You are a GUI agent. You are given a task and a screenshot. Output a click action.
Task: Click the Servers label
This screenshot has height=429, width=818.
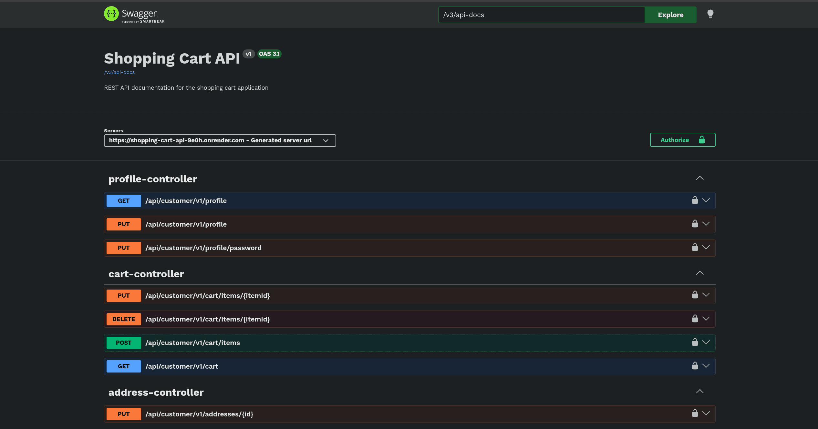(114, 131)
